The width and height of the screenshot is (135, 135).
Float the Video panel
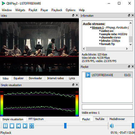pos(73,15)
